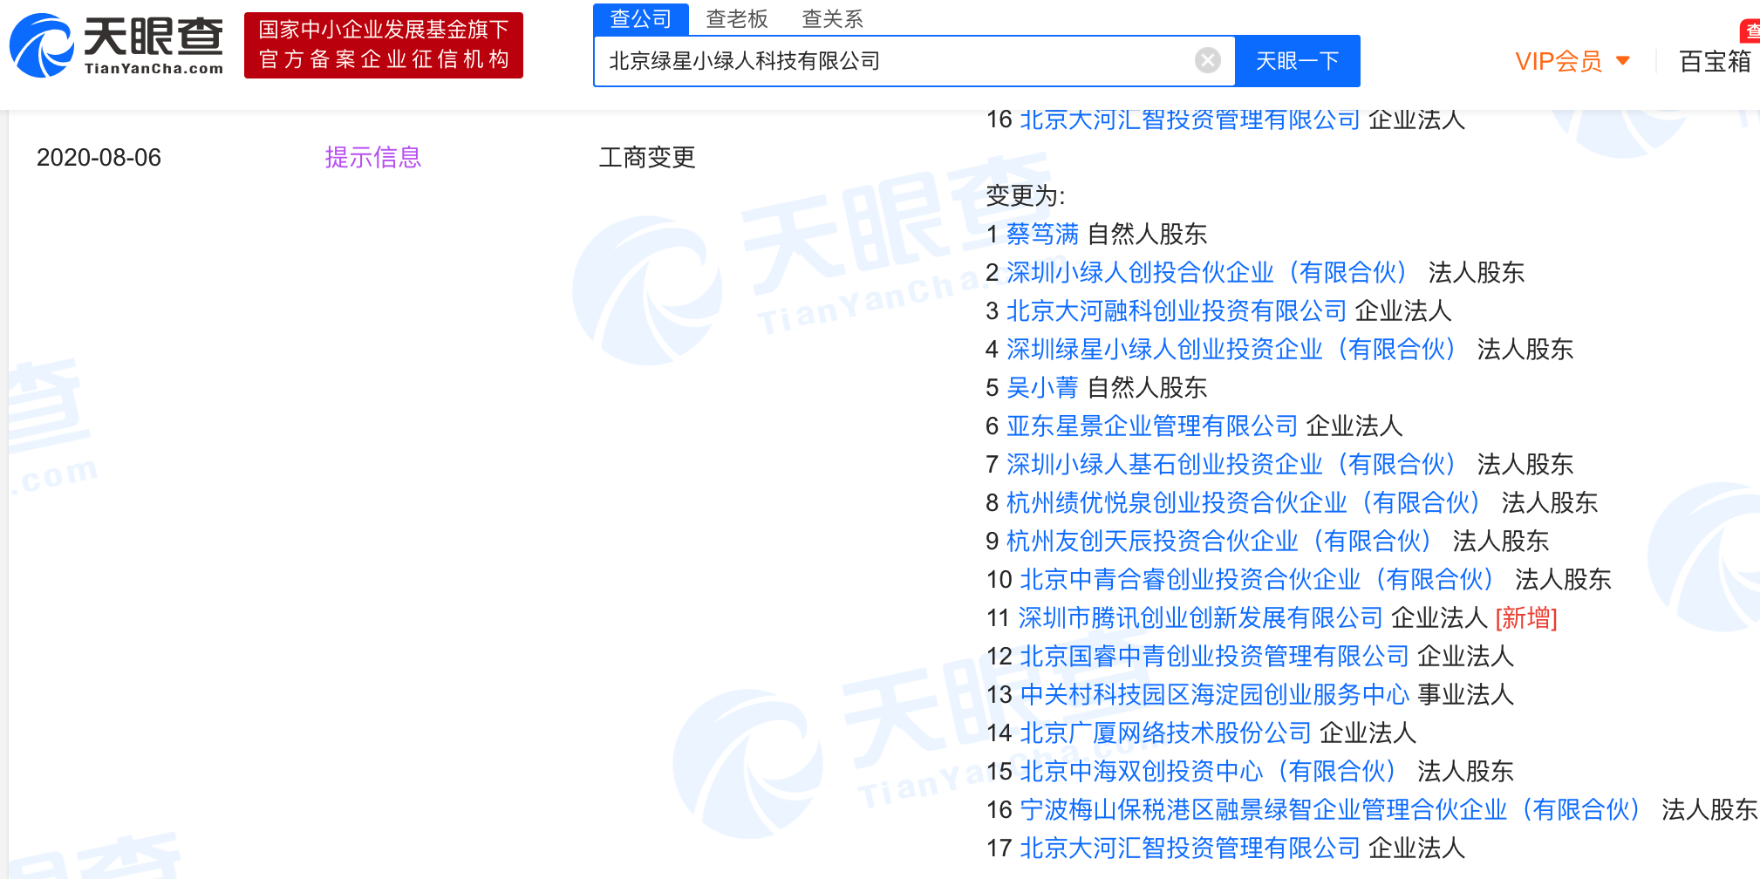
Task: Open 深圳小绿人基石创业投资企业（有限合伙）
Action: pyautogui.click(x=1231, y=464)
